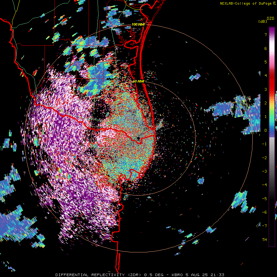Click the 5 AUG 25 date text
Image resolution: width=277 pixels, height=277 pixels.
tap(197, 275)
